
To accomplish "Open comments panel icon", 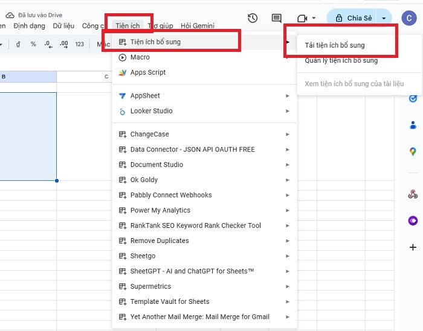I will point(276,18).
